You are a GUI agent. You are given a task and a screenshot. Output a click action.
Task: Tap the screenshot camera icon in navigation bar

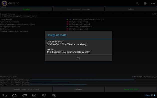[34, 95]
